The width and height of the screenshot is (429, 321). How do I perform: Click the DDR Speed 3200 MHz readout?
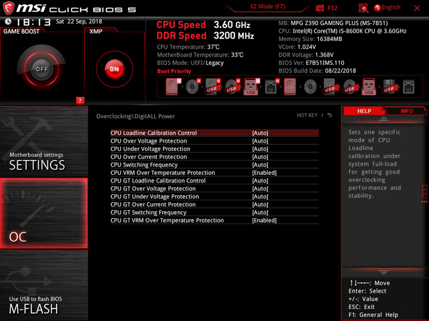pos(205,36)
